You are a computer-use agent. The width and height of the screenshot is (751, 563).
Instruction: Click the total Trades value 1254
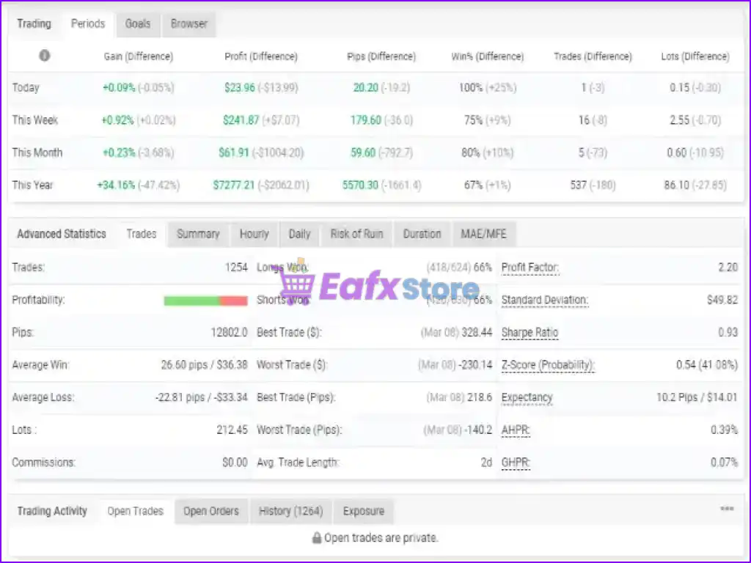pyautogui.click(x=236, y=268)
